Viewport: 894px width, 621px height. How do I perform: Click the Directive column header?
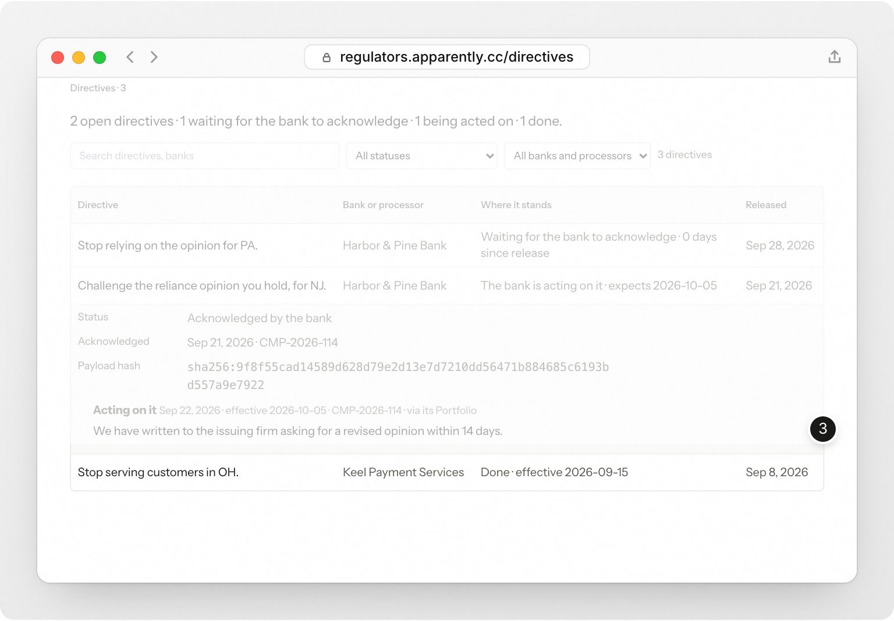(x=98, y=205)
